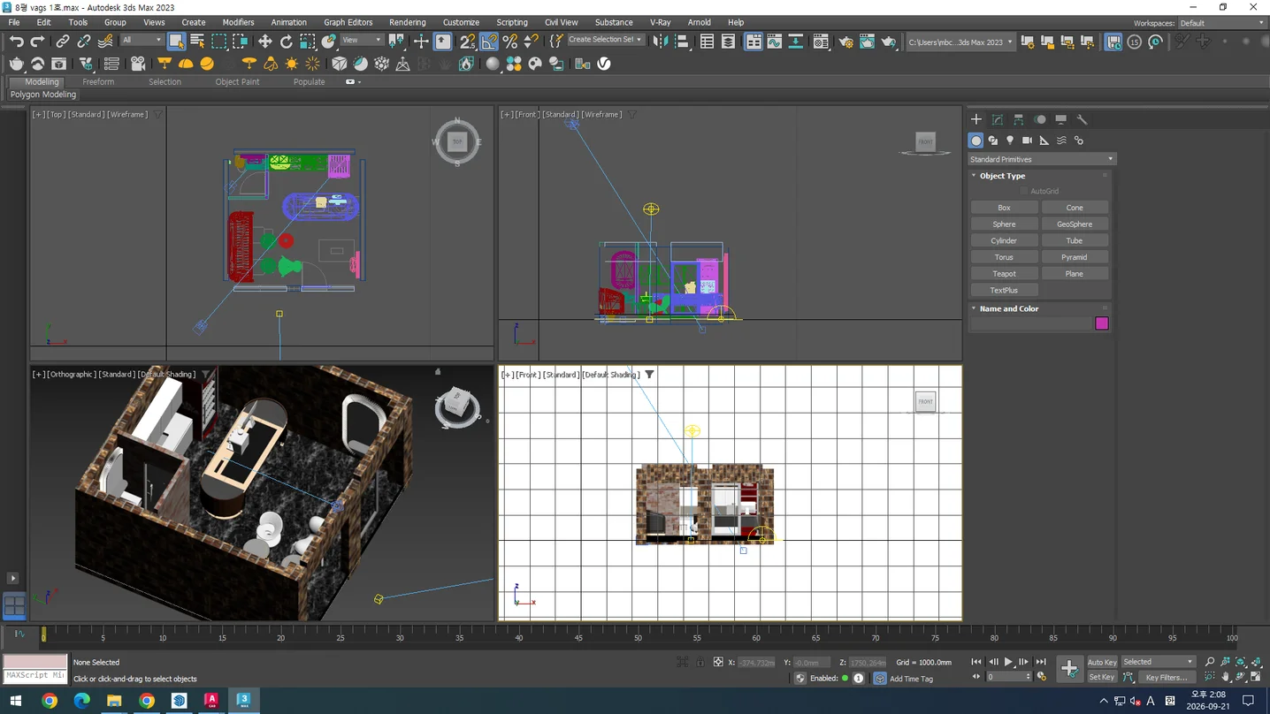This screenshot has height=714, width=1270.
Task: Switch to the Object Paint ribbon tab
Action: 237,81
